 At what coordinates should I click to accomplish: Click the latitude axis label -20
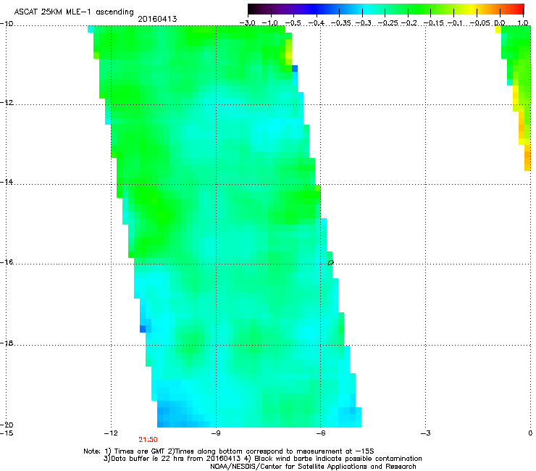coord(6,425)
